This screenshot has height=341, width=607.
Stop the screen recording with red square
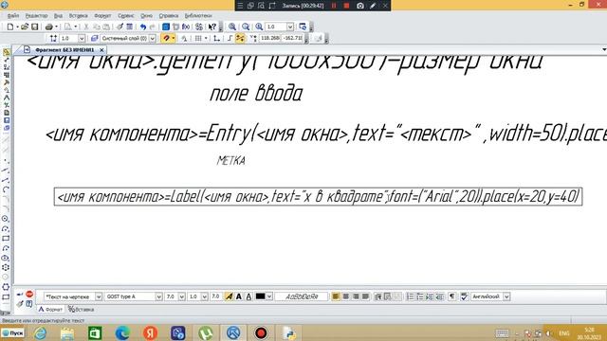(x=347, y=6)
